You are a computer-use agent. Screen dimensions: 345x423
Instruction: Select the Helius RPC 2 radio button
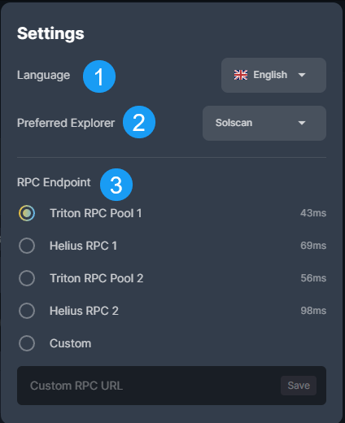tap(27, 311)
